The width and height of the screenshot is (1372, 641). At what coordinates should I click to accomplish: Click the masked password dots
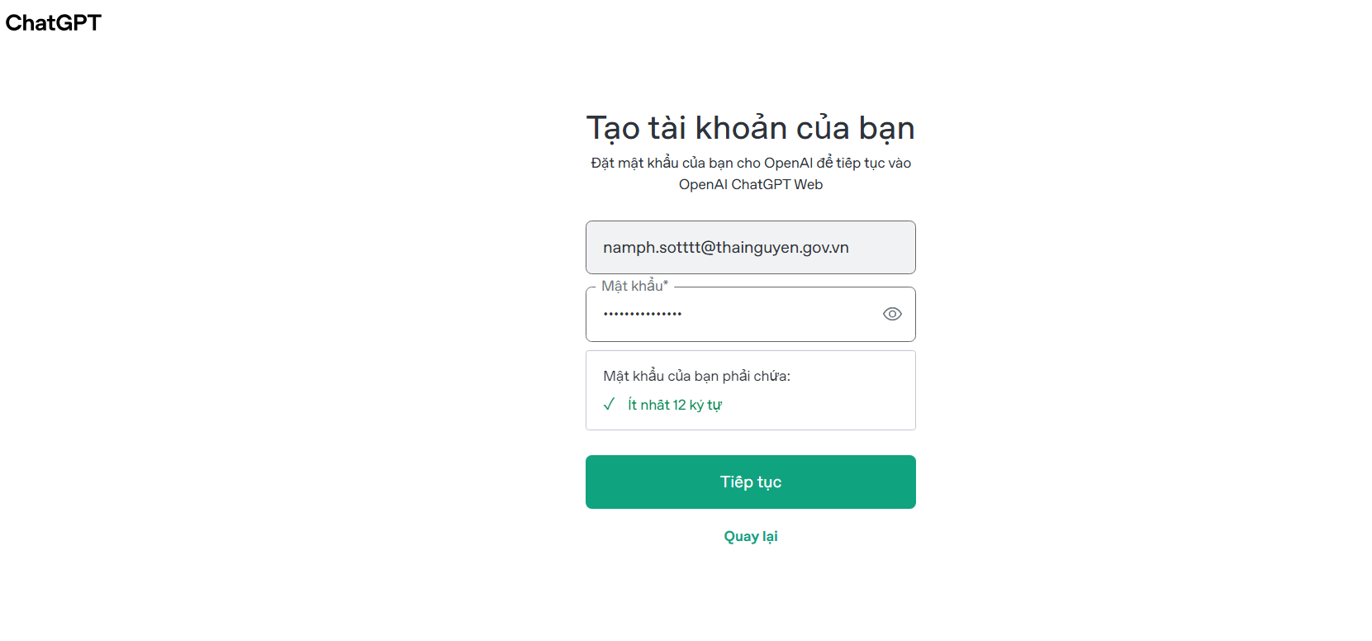click(x=643, y=314)
